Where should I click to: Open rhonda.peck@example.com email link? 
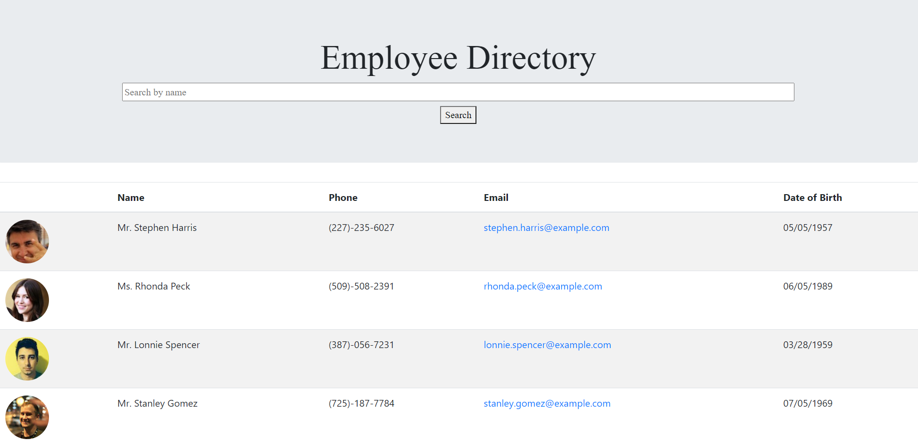pyautogui.click(x=543, y=286)
